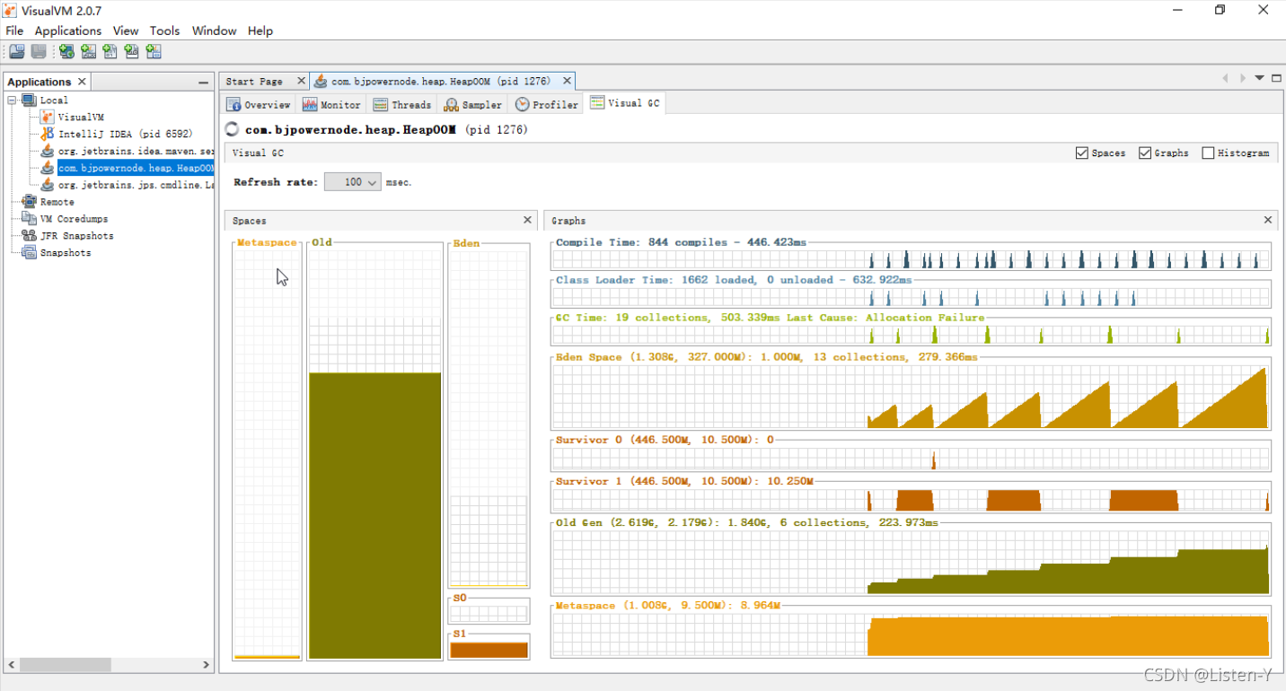
Task: Click the VM Coredumps icon in tree
Action: pyautogui.click(x=30, y=219)
